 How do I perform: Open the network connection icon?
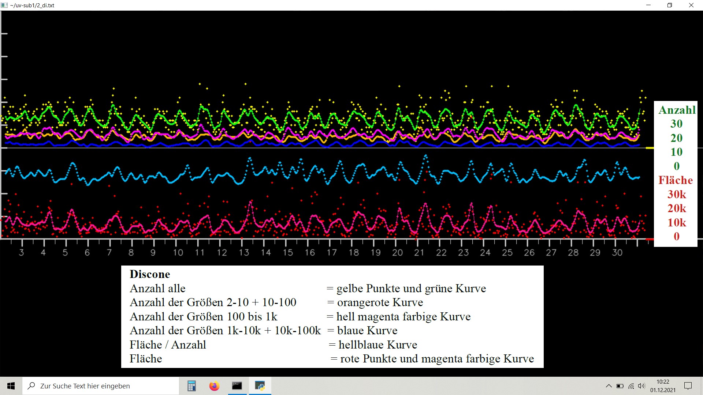pyautogui.click(x=631, y=386)
